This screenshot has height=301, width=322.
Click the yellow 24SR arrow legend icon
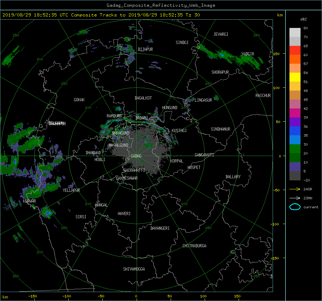pos(295,189)
